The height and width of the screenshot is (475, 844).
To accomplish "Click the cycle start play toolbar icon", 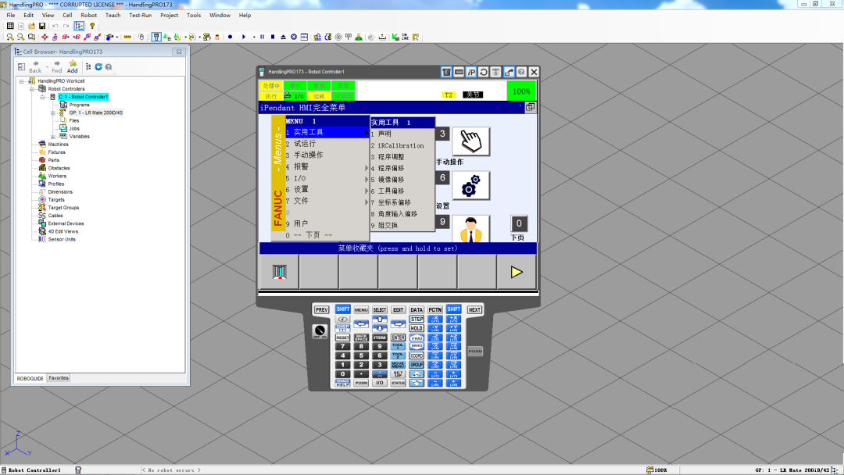I will pos(244,37).
